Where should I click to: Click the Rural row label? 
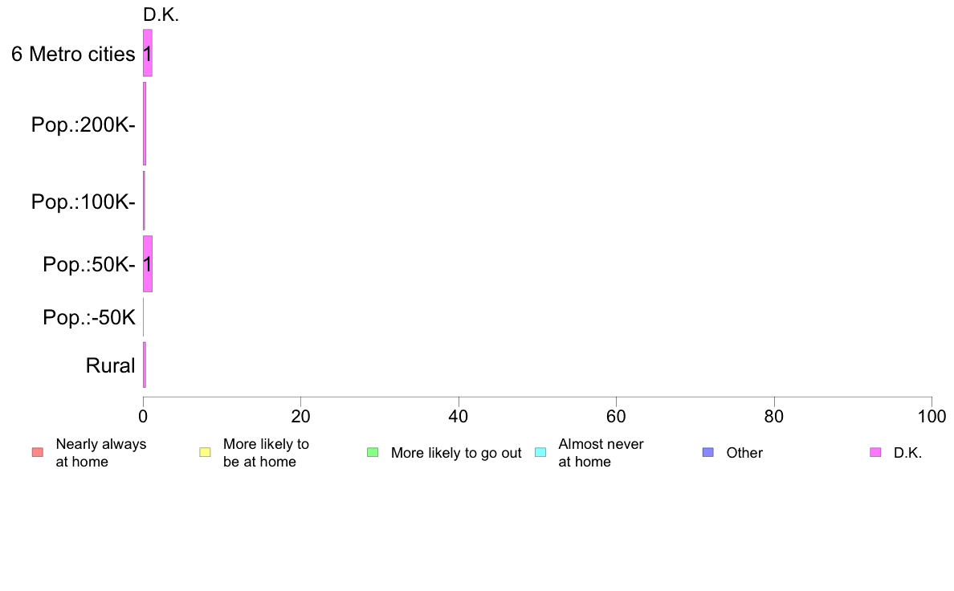tap(111, 366)
